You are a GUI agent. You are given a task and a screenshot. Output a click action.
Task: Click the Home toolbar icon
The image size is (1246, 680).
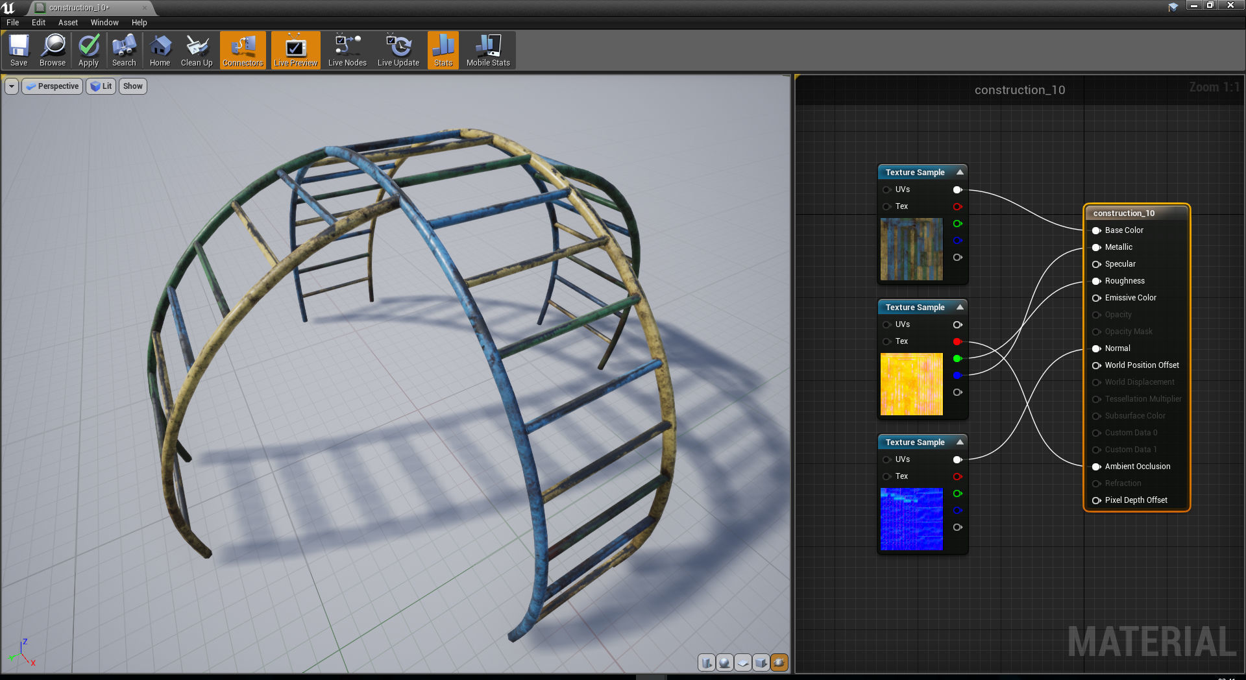160,51
